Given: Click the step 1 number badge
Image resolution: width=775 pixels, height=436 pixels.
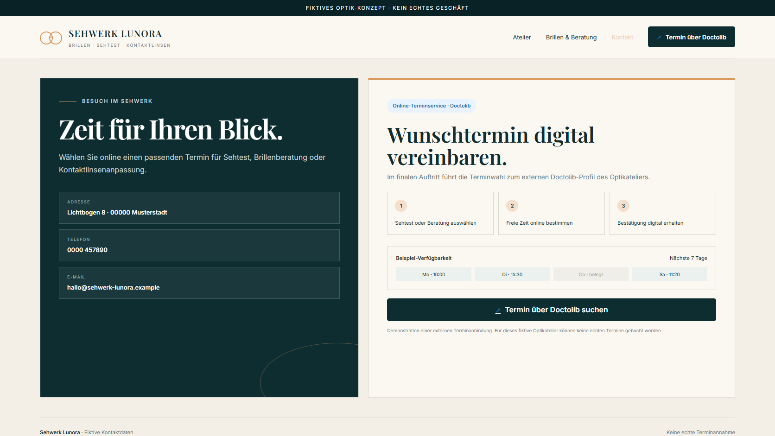Looking at the screenshot, I should pyautogui.click(x=401, y=206).
